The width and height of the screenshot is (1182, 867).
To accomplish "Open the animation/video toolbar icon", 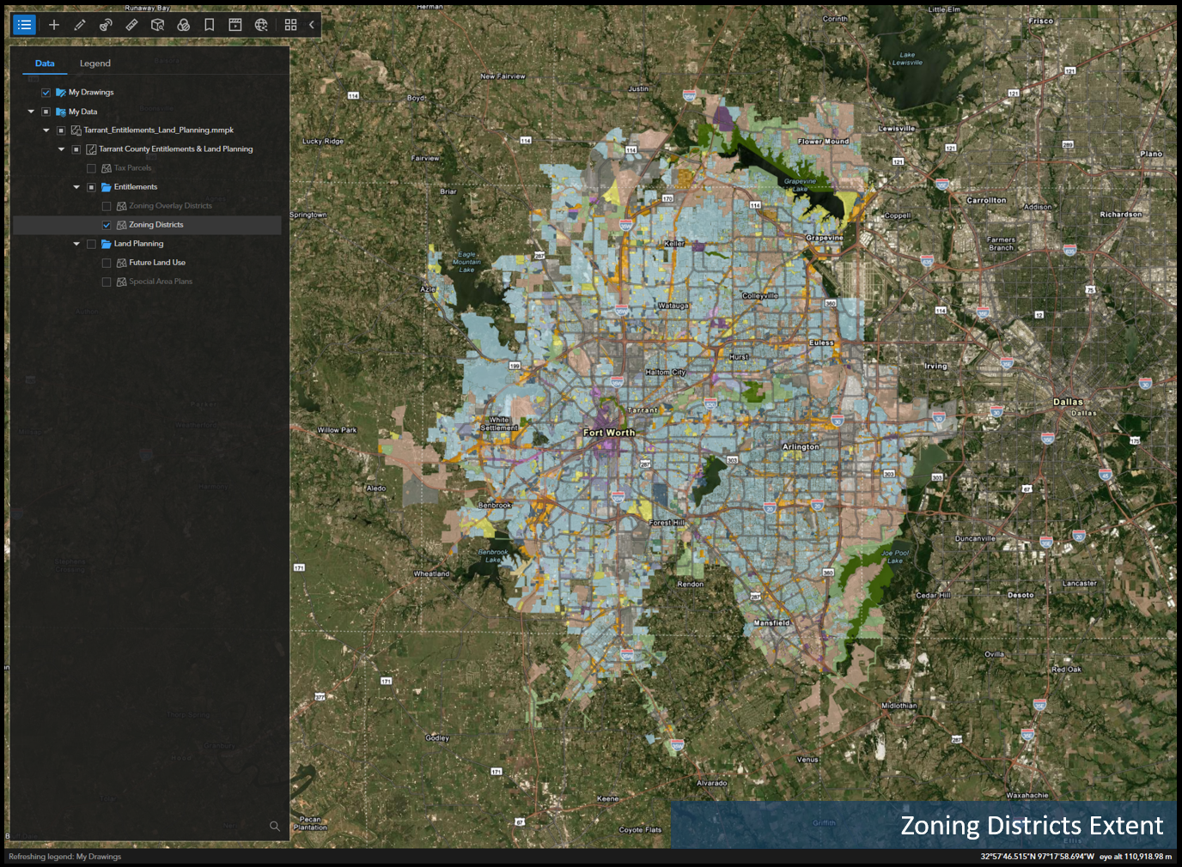I will pyautogui.click(x=235, y=25).
